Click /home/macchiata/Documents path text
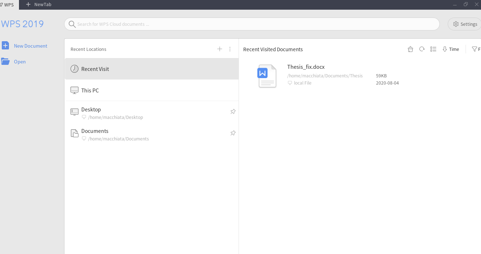Screen dimensions: 481x254 tap(118, 139)
